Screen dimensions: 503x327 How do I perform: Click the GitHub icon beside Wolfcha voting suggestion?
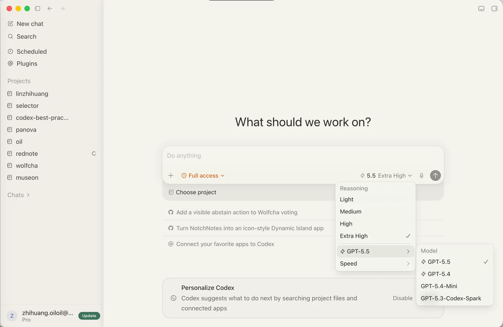click(171, 212)
